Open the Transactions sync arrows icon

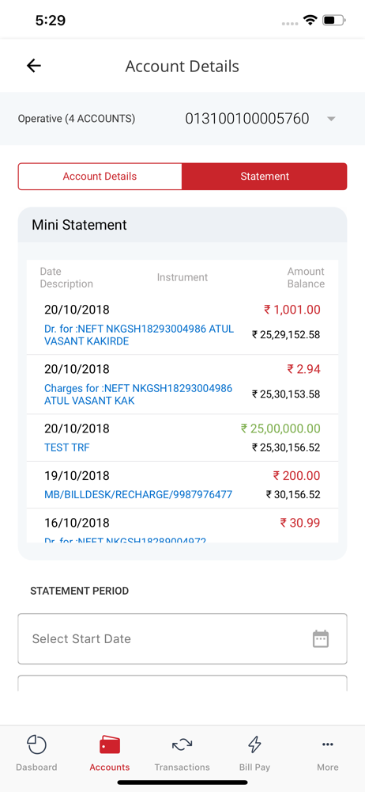(x=182, y=744)
